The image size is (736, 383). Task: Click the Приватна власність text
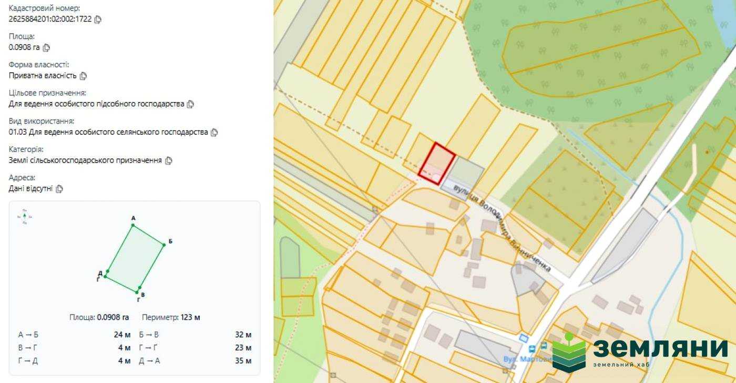click(x=43, y=76)
